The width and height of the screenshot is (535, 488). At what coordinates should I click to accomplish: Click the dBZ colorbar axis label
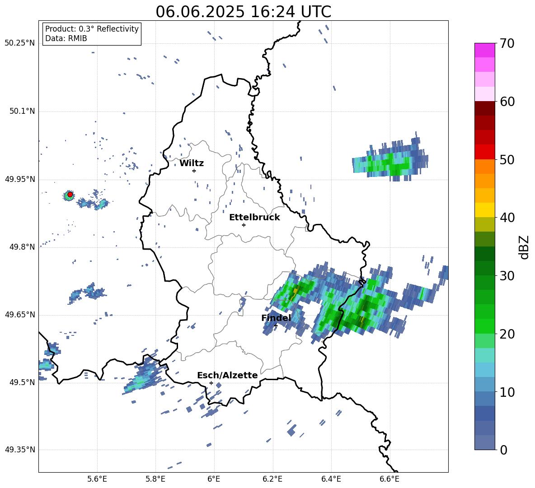coord(524,247)
